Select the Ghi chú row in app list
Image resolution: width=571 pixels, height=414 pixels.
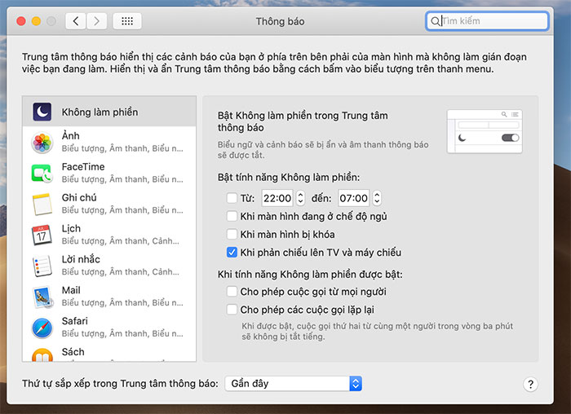click(109, 204)
